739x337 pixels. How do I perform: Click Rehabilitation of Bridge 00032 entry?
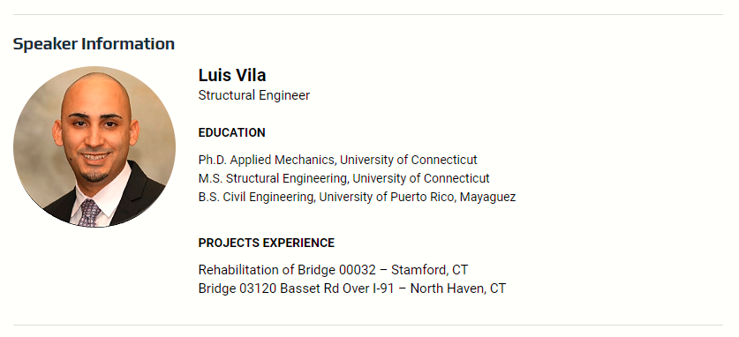[x=333, y=270]
